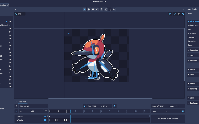Expand the Outline section
199x124 pixels.
(193, 69)
